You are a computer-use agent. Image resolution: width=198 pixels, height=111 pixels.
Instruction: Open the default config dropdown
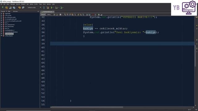click(34, 8)
